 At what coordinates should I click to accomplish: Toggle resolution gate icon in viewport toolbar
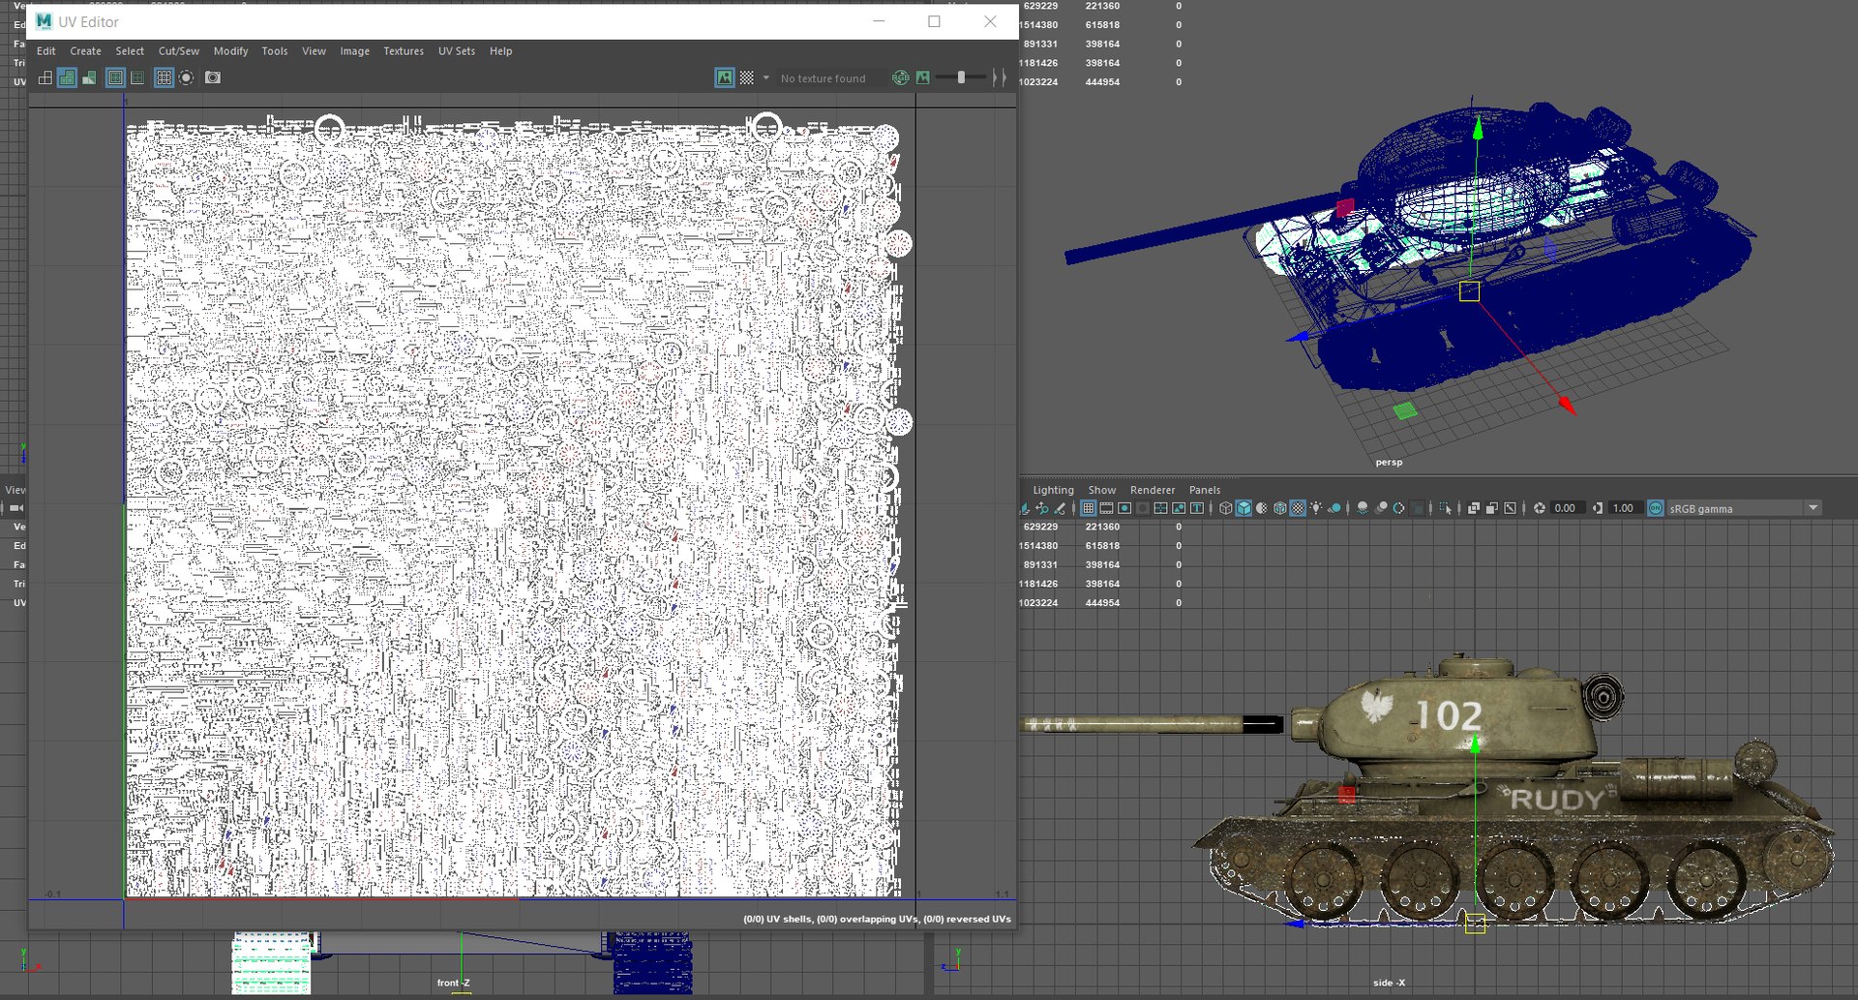coord(1124,508)
